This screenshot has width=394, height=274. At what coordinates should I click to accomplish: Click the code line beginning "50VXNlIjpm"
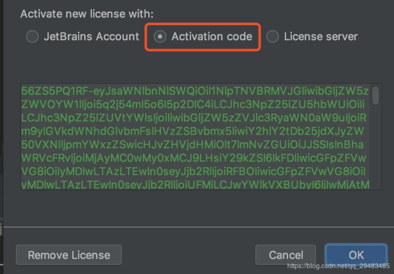(x=195, y=145)
